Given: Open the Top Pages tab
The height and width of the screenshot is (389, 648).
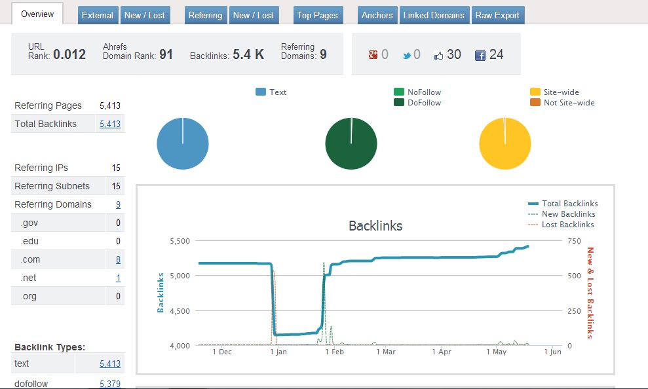Looking at the screenshot, I should tap(317, 15).
